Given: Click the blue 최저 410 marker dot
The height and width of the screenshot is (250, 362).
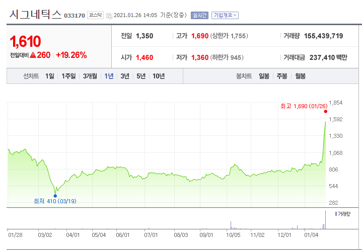Looking at the screenshot, I should [55, 196].
